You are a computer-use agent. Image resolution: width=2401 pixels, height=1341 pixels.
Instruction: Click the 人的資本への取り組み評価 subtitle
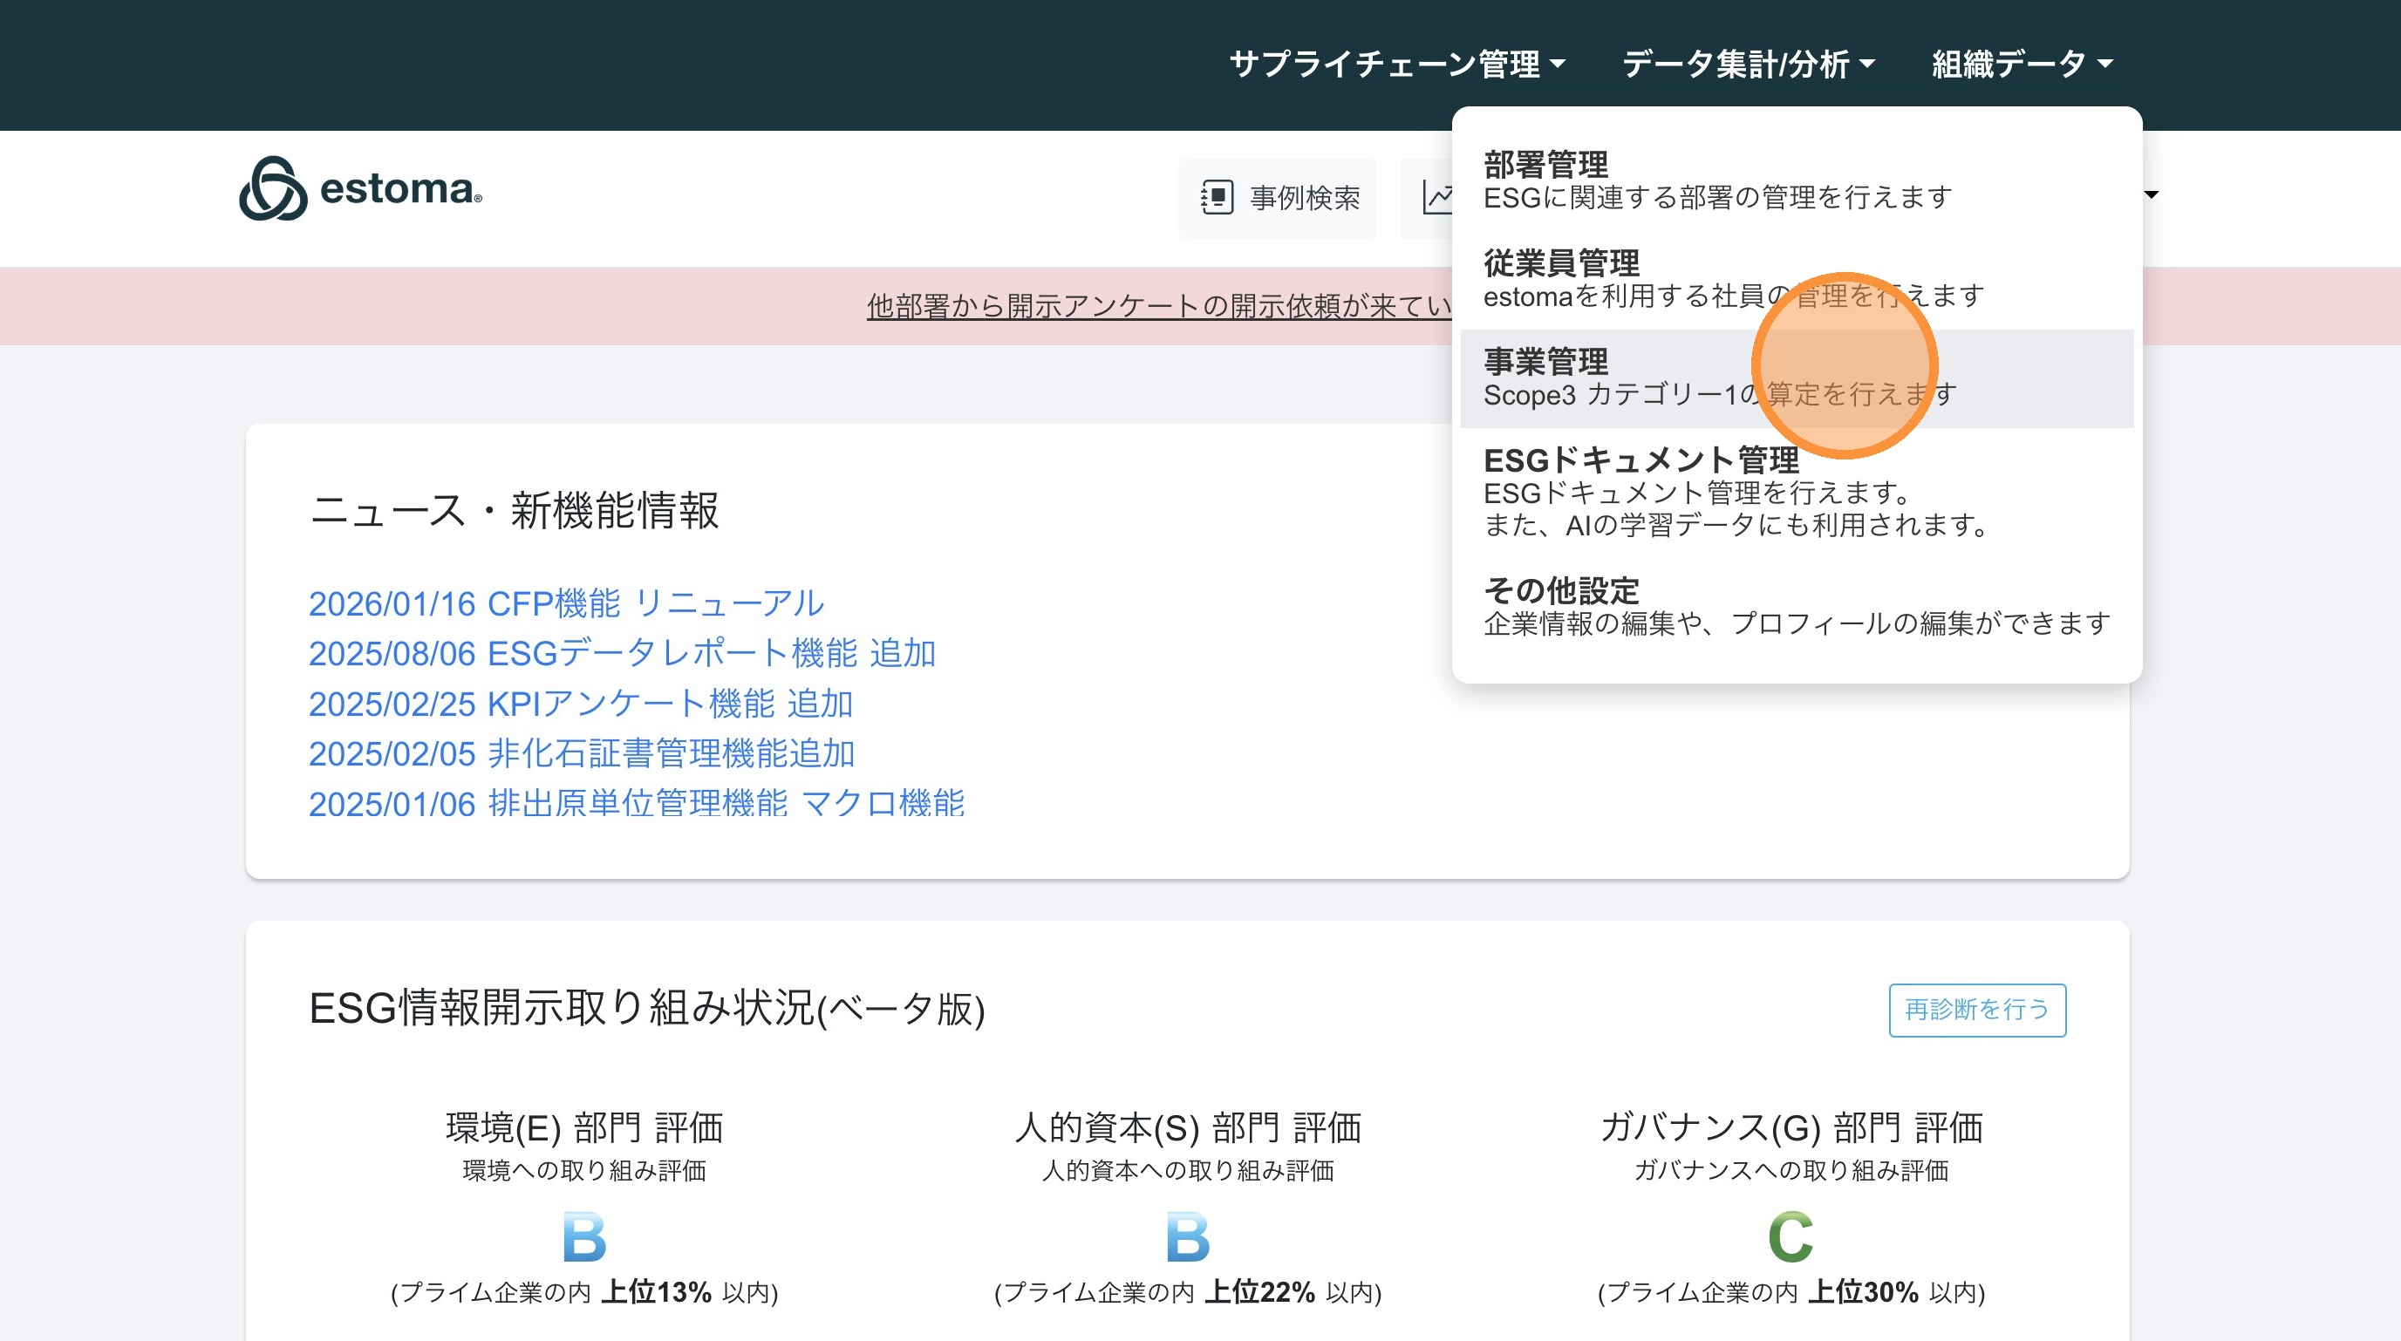point(1189,1170)
